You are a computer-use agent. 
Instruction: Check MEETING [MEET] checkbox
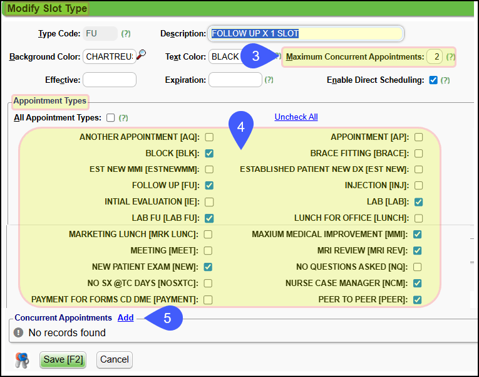pyautogui.click(x=208, y=251)
